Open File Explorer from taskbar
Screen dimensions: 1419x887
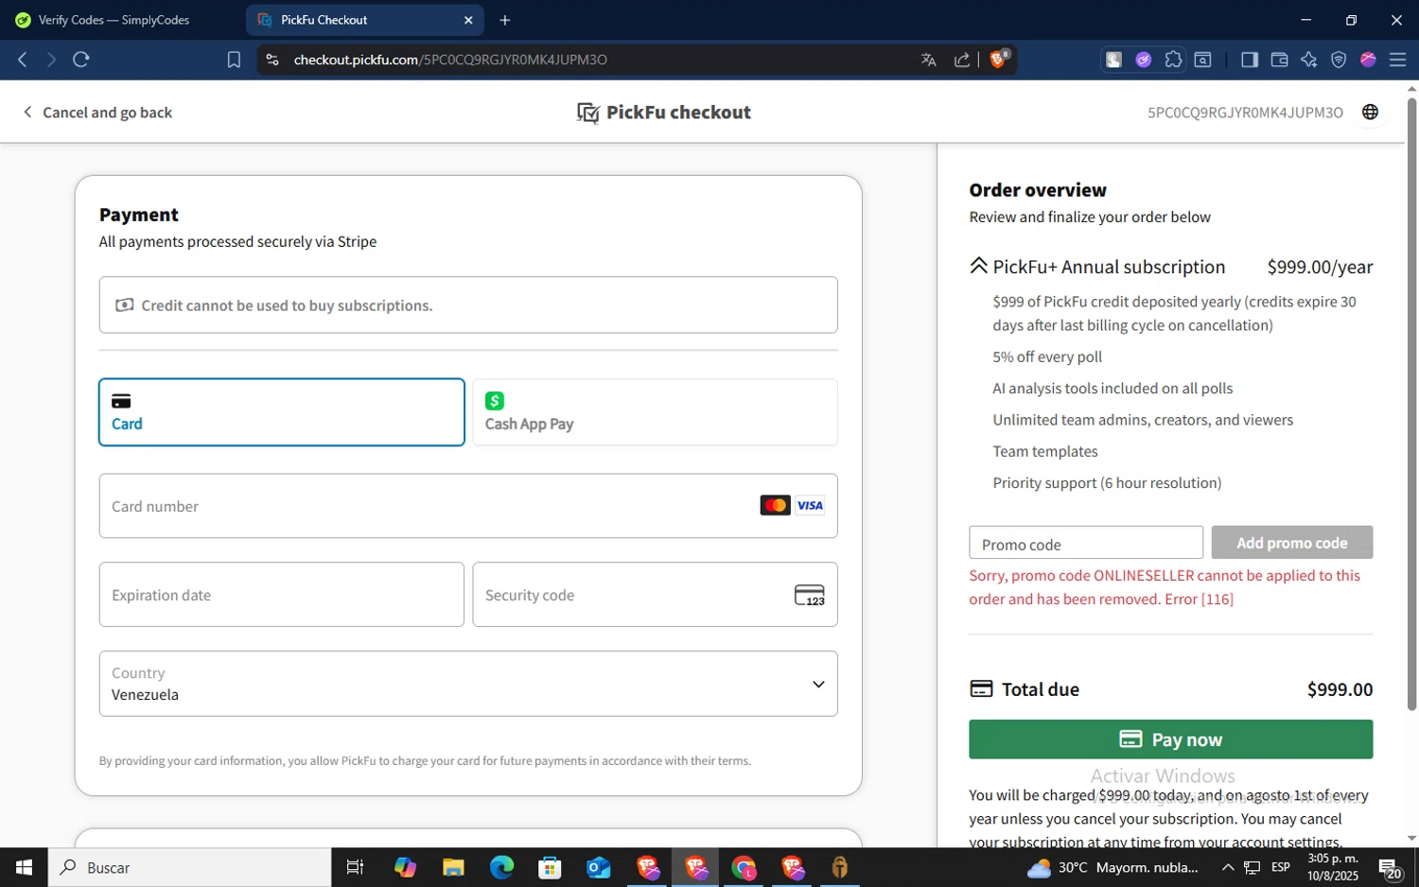tap(453, 867)
